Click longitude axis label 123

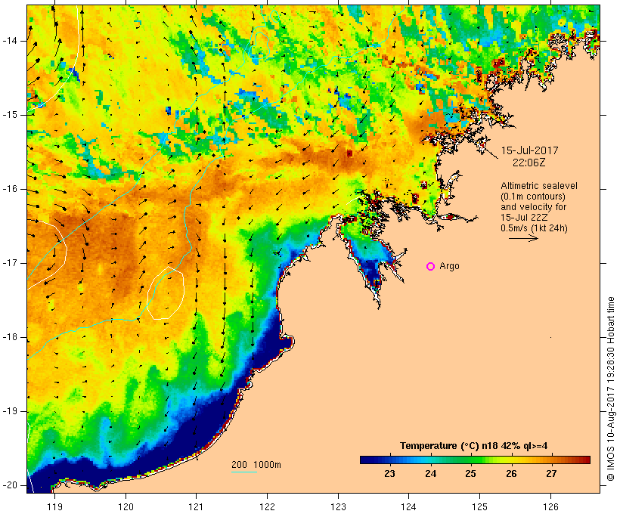338,506
